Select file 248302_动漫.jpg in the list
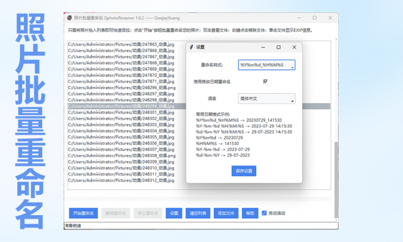Image resolution: width=403 pixels, height=242 pixels. (x=121, y=119)
